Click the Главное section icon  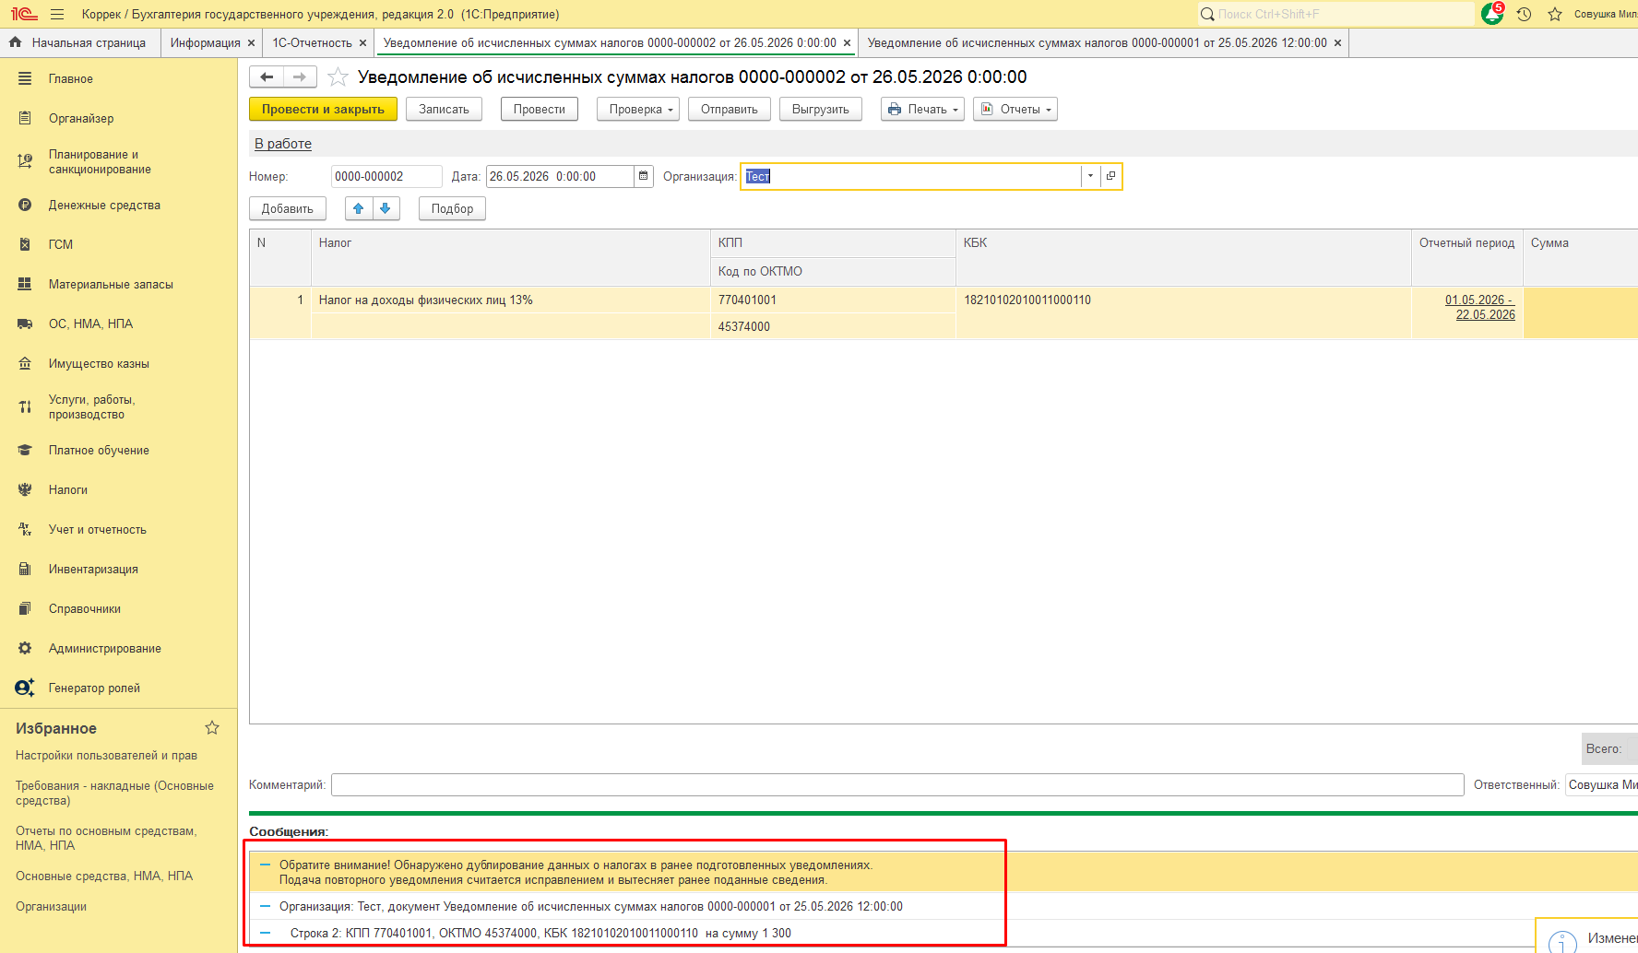pos(25,78)
